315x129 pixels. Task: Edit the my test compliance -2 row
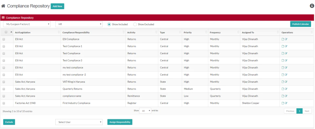[x=286, y=75]
